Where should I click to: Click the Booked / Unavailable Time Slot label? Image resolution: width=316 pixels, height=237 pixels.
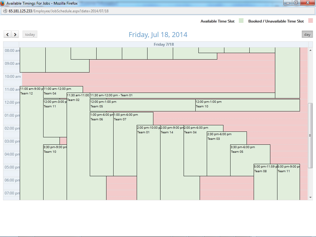tap(276, 21)
